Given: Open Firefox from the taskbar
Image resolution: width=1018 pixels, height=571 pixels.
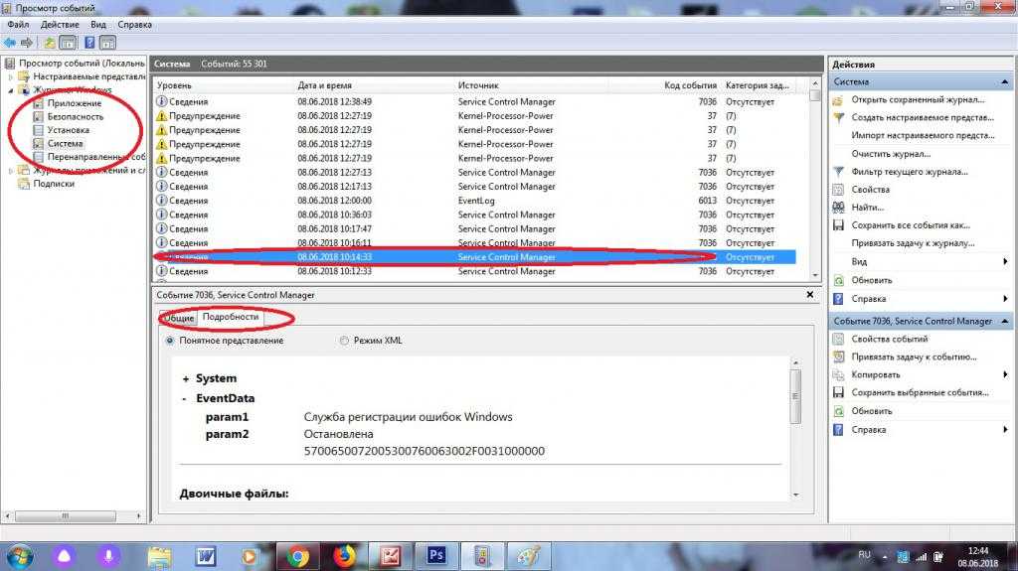Looking at the screenshot, I should tap(345, 557).
